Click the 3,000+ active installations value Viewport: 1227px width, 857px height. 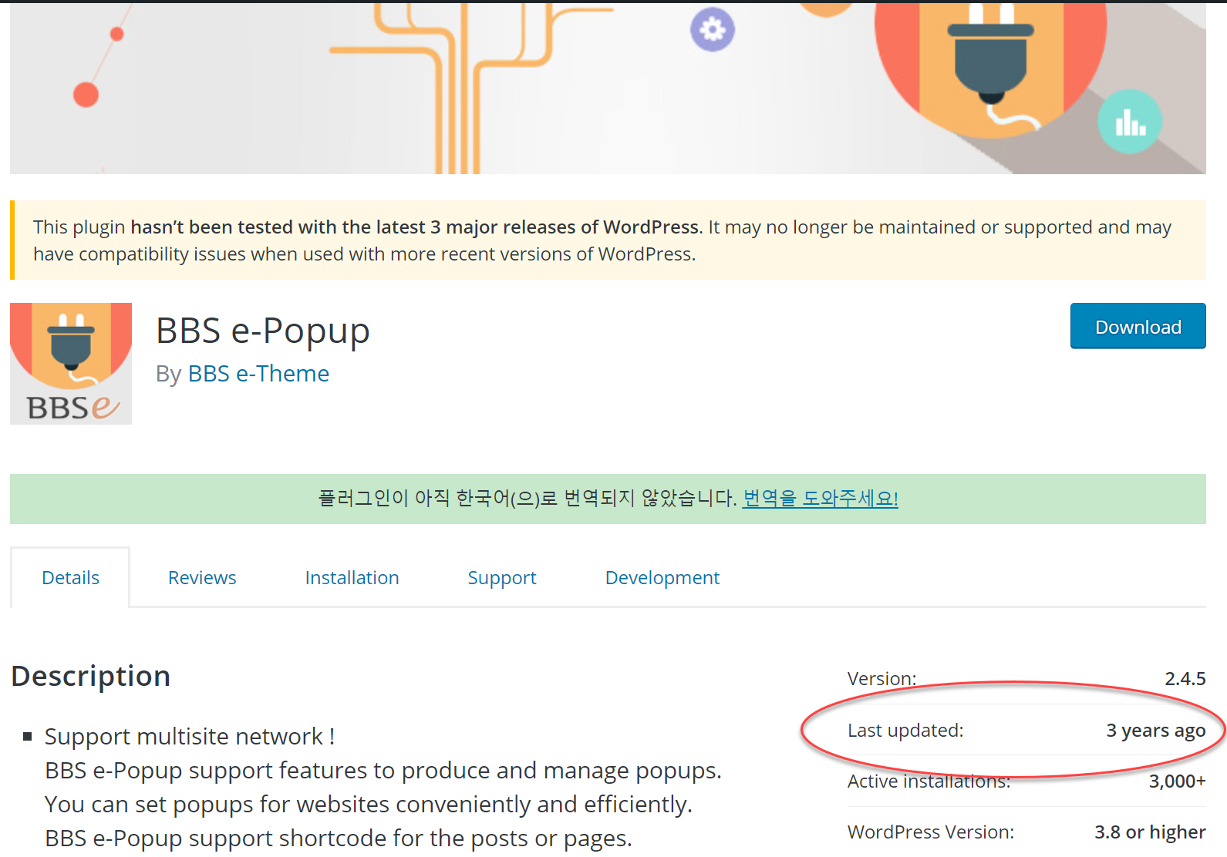[x=1177, y=781]
